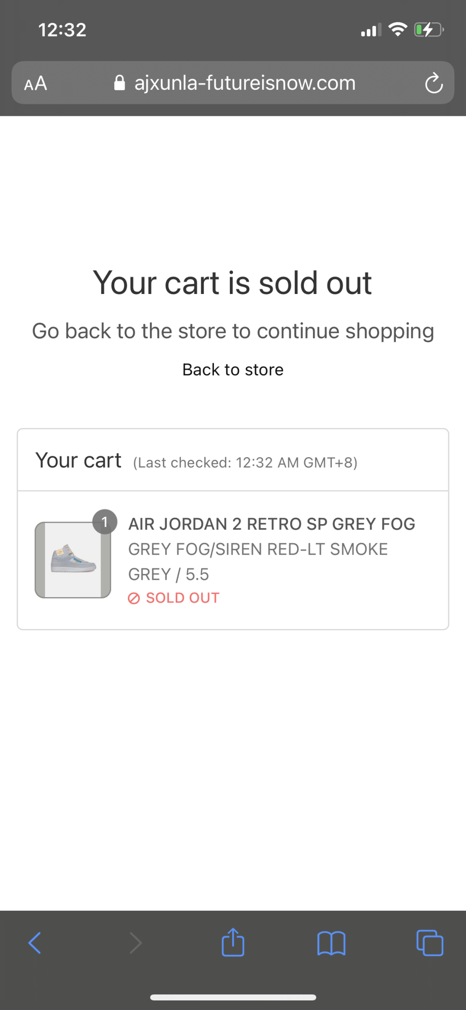The height and width of the screenshot is (1010, 466).
Task: Show open tabs with the tabs icon
Action: click(430, 943)
